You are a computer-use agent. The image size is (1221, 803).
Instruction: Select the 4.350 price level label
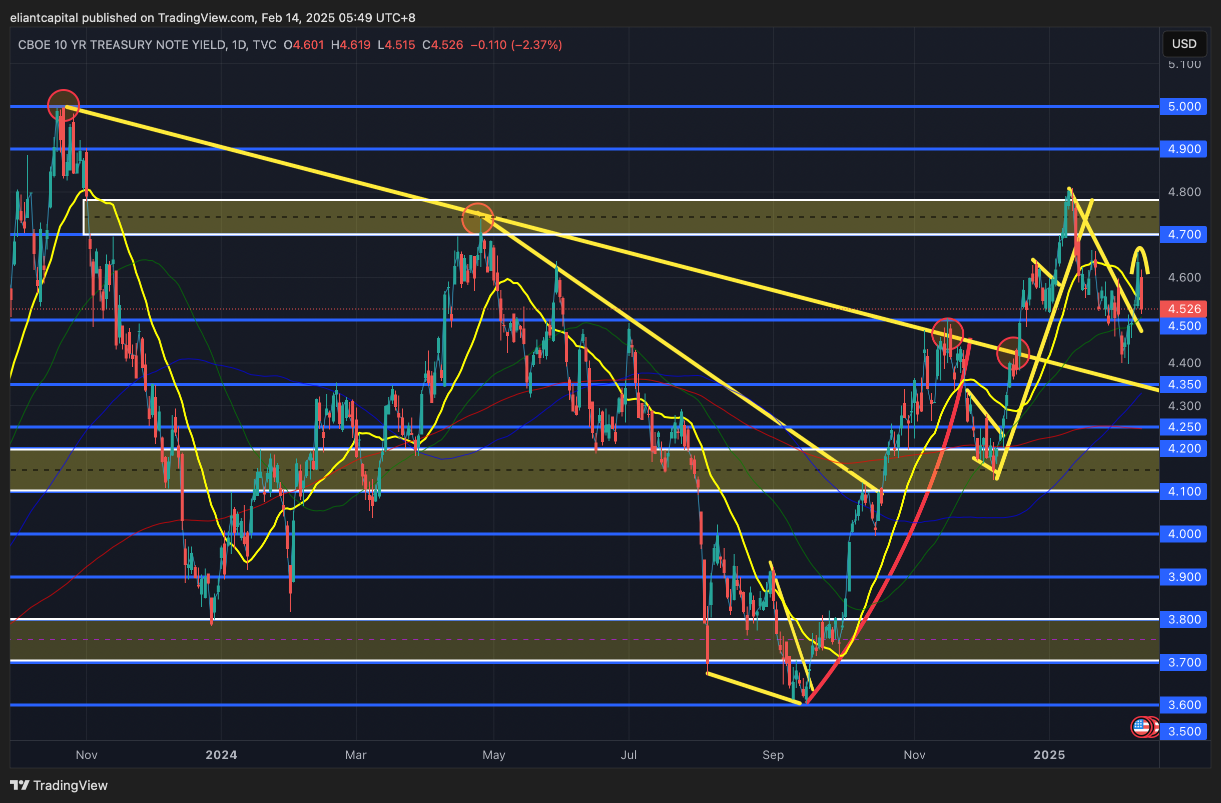1183,384
